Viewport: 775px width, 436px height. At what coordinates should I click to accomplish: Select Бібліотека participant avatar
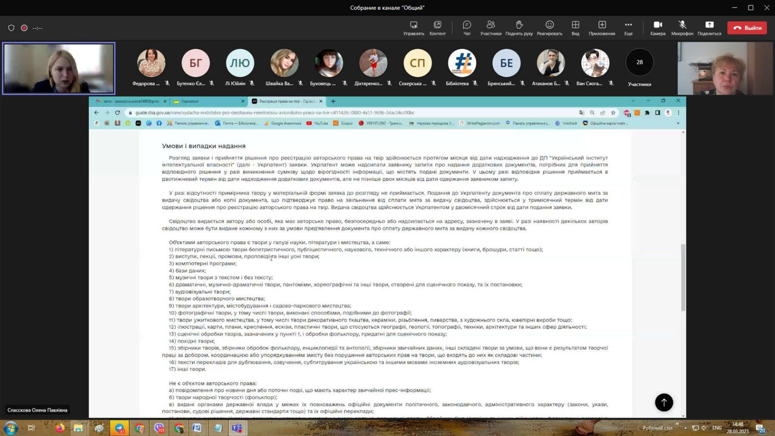click(x=462, y=62)
